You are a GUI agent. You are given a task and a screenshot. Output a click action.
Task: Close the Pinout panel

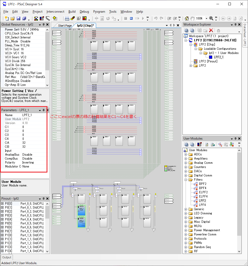(47, 199)
